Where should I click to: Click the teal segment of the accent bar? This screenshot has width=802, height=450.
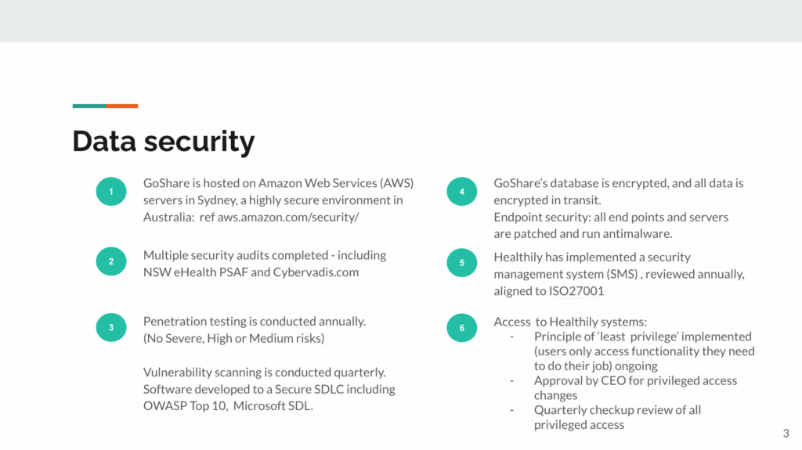89,106
